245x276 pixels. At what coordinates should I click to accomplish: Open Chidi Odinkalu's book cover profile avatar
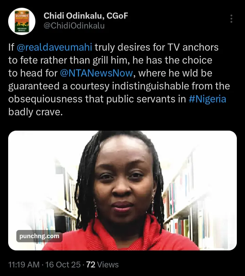click(21, 21)
